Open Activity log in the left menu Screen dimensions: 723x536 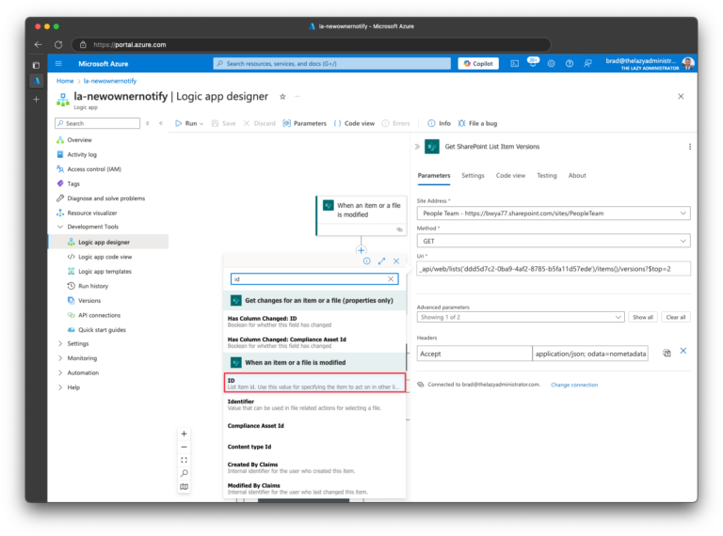(x=82, y=155)
